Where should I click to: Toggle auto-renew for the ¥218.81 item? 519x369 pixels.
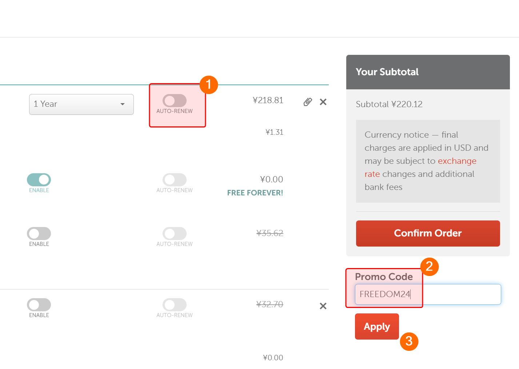[x=175, y=101]
